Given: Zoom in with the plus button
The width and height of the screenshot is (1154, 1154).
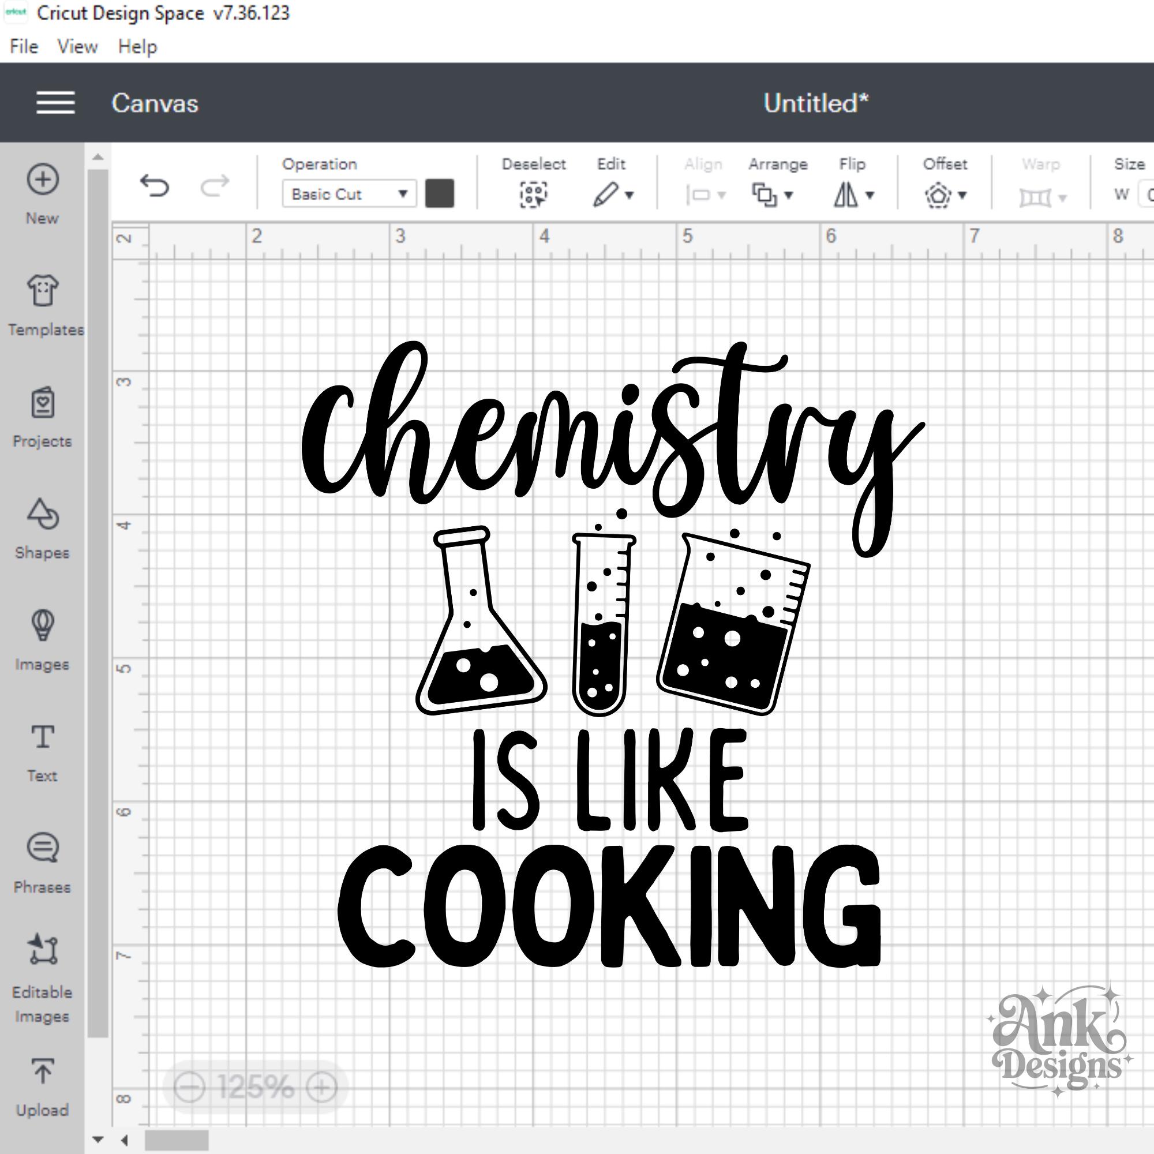Looking at the screenshot, I should click(x=321, y=1086).
